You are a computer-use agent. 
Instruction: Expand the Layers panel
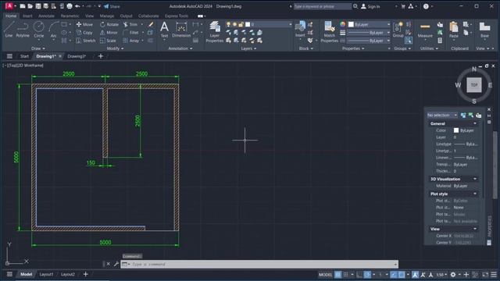pos(248,48)
